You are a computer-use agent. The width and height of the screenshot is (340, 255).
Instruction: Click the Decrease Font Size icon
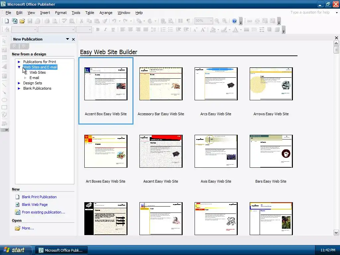coord(195,30)
